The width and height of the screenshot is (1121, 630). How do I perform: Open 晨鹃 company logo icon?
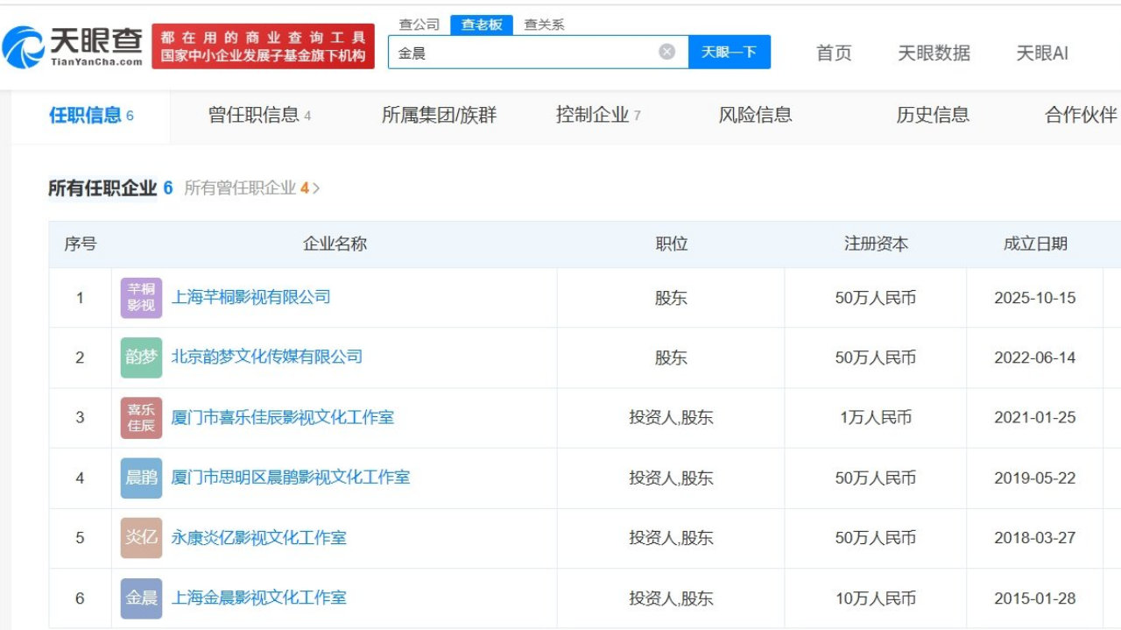(x=141, y=478)
